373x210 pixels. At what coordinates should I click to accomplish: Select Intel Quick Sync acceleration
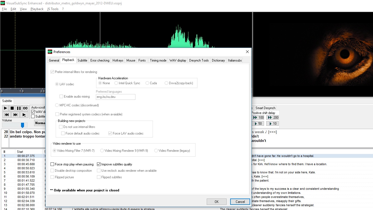coord(127,83)
